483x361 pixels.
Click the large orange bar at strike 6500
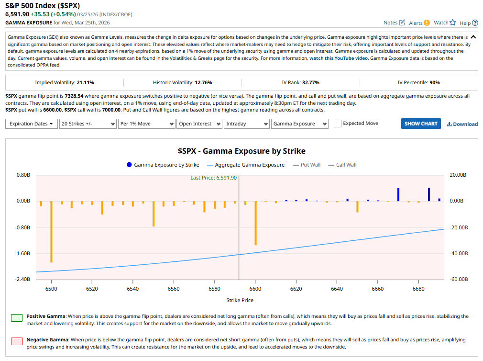(x=51, y=231)
